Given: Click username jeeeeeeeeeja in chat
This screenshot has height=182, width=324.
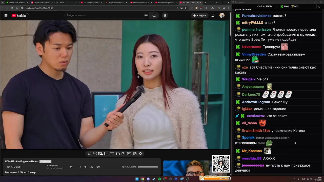Looking at the screenshot, I should point(253,165).
